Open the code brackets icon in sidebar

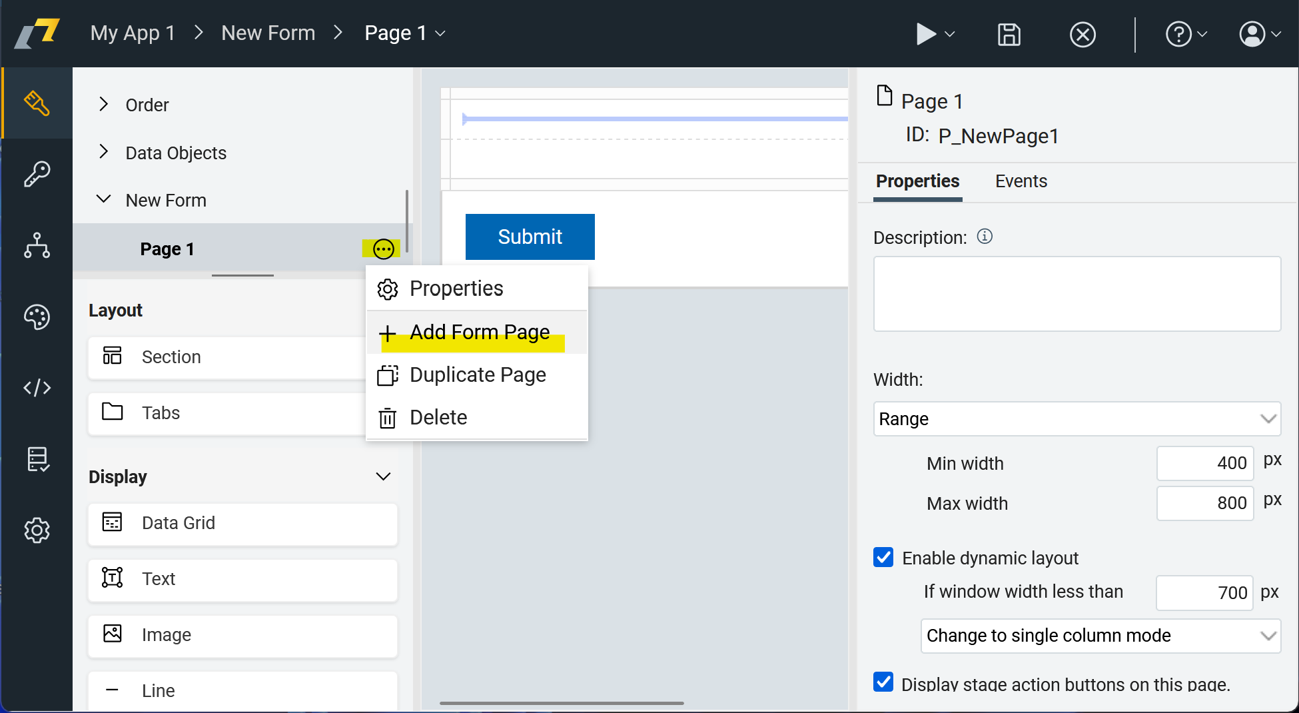[37, 388]
